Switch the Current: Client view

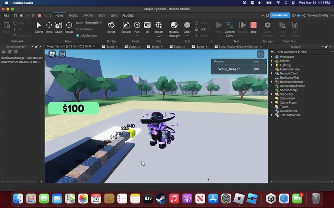[229, 29]
